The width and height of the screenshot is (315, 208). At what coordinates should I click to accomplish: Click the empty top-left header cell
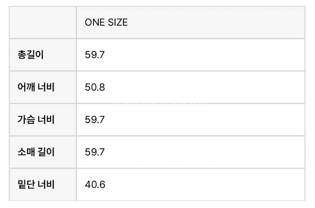[x=42, y=22]
